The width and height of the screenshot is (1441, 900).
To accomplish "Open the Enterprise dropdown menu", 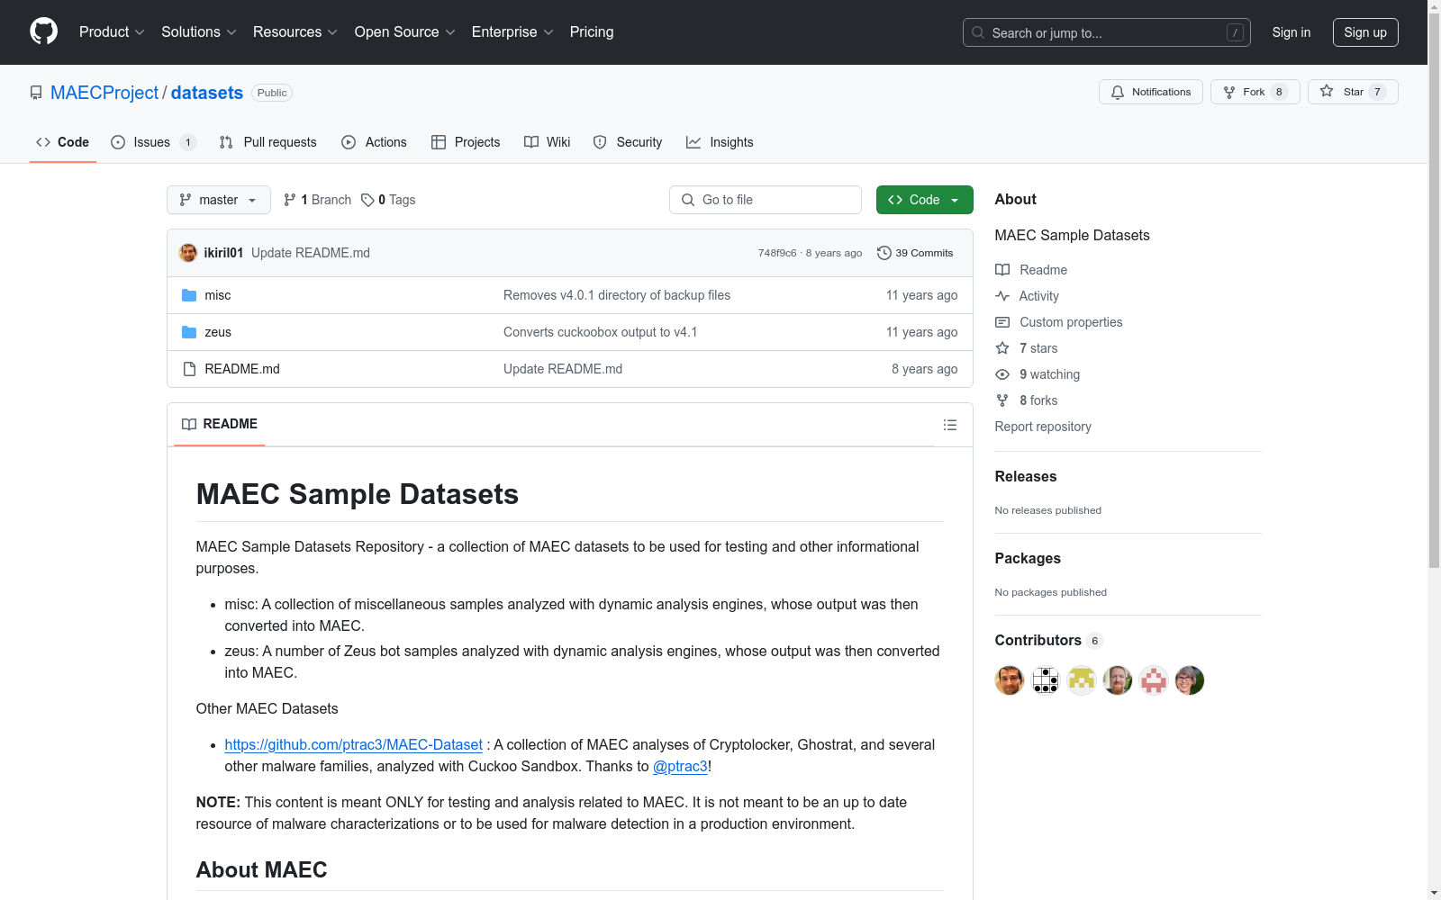I will pos(512,32).
